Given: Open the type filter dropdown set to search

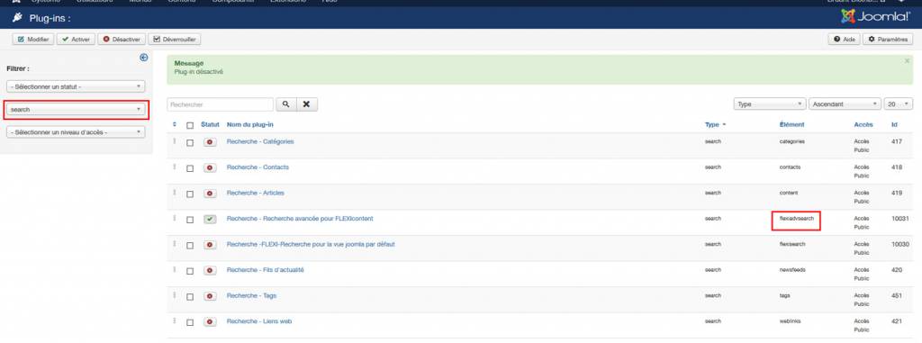Looking at the screenshot, I should click(x=76, y=110).
